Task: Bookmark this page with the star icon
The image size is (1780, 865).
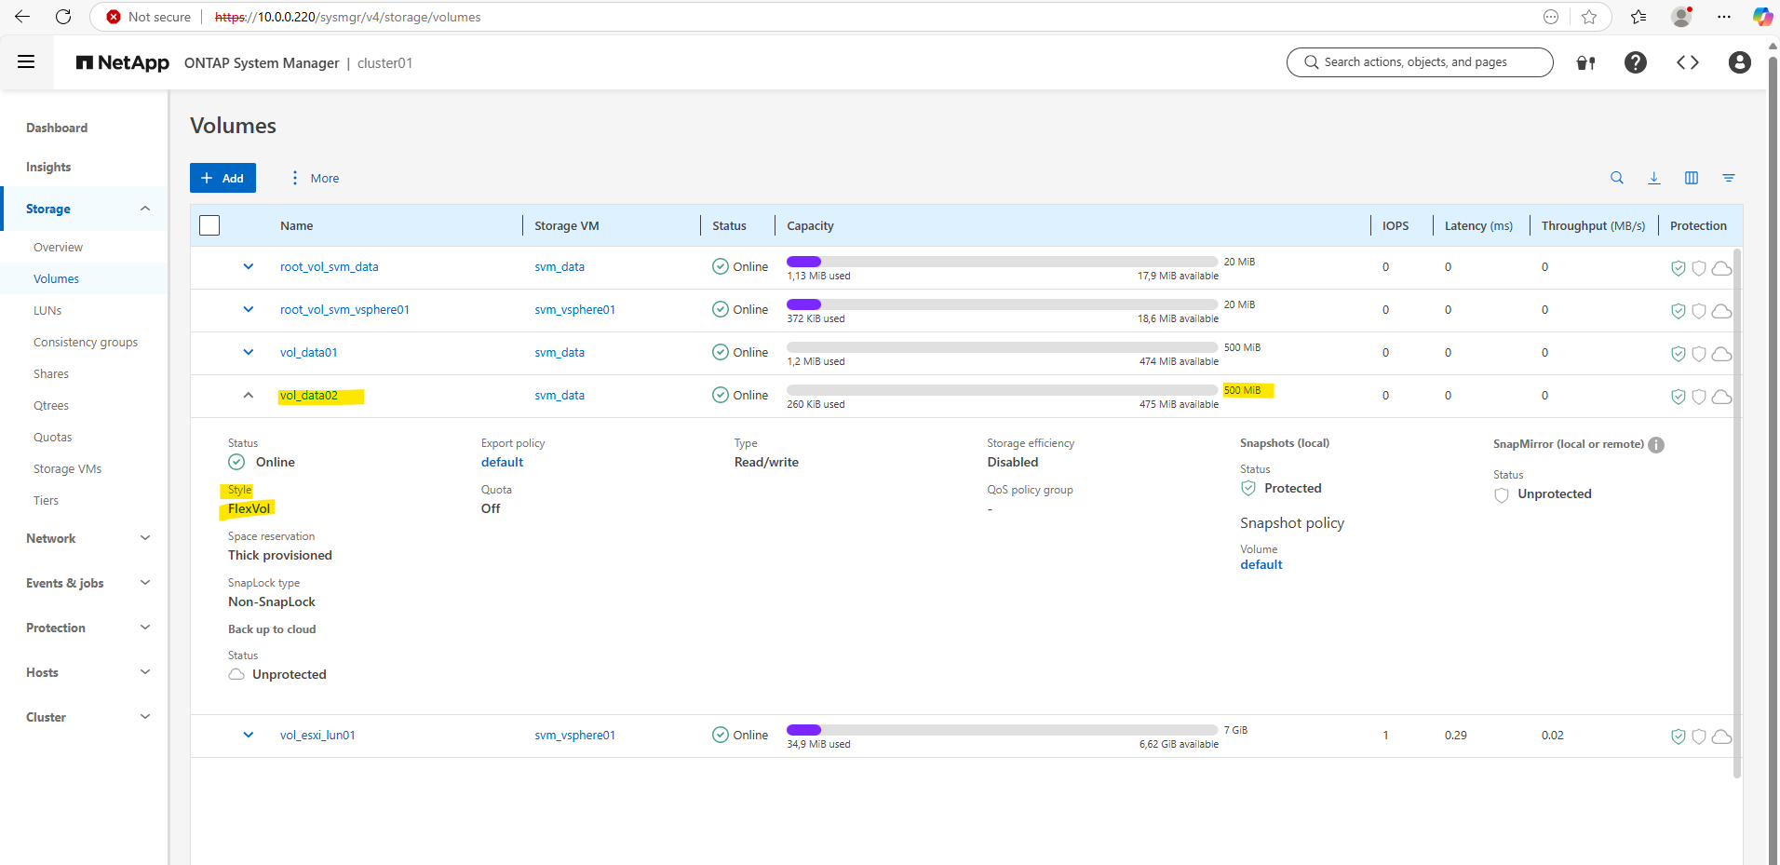Action: click(1589, 17)
